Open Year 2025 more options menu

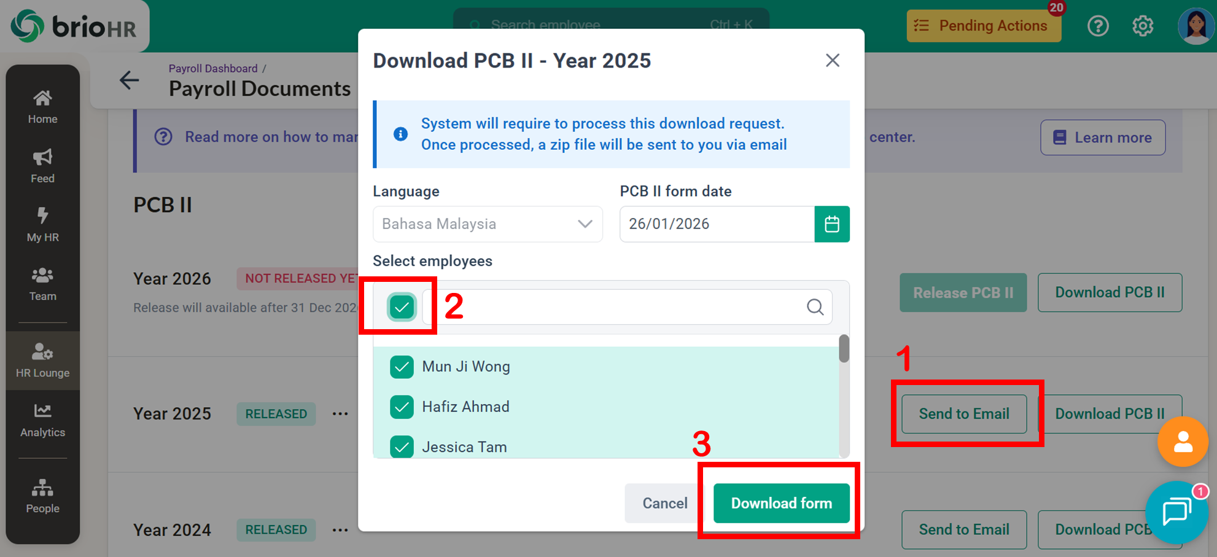coord(340,414)
